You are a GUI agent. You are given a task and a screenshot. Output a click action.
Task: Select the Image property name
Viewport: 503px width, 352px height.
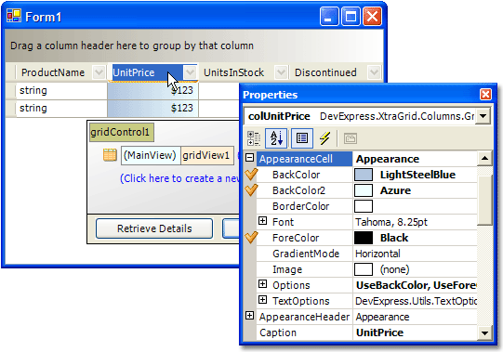pyautogui.click(x=287, y=269)
